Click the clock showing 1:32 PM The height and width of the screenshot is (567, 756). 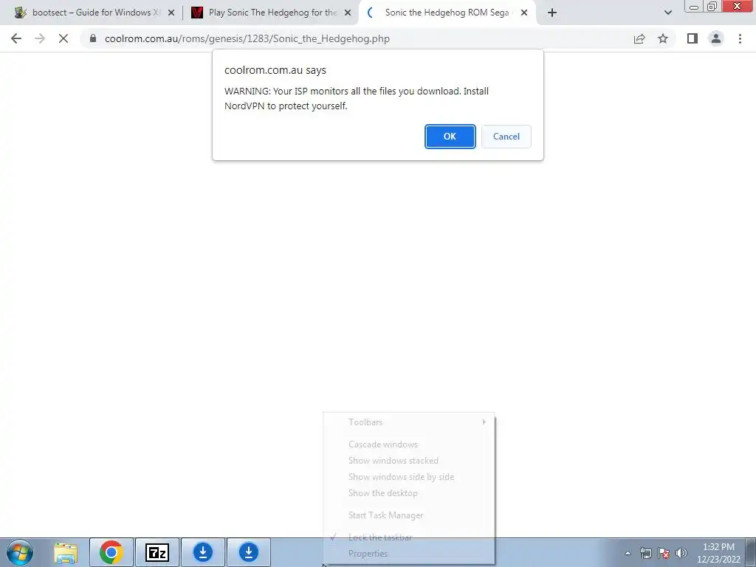pyautogui.click(x=718, y=553)
